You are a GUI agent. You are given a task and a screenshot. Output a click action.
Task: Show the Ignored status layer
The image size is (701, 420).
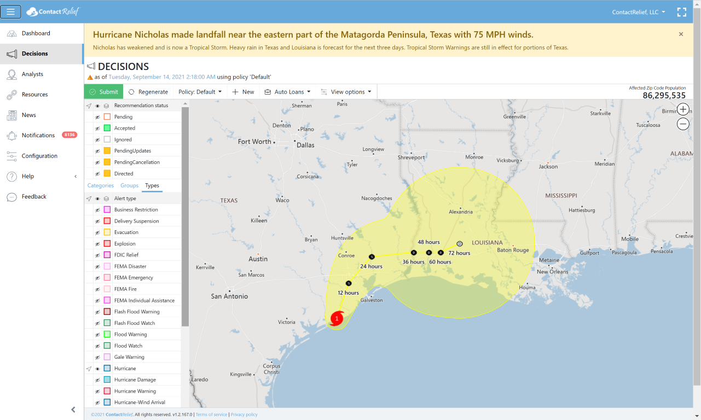coord(97,139)
